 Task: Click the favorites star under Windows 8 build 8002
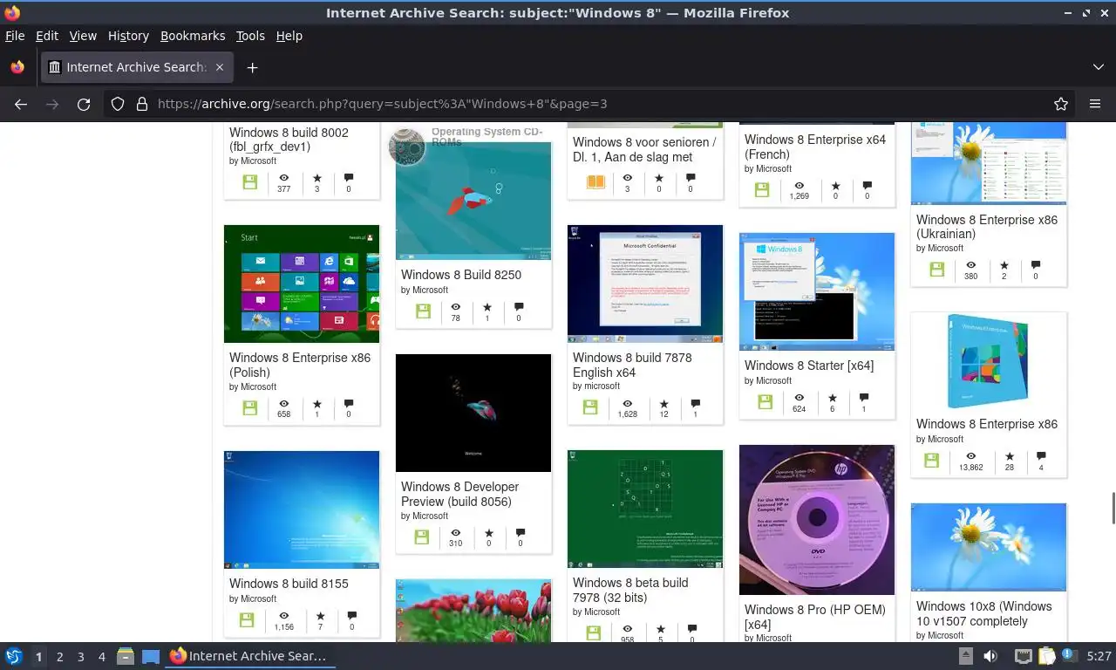[316, 177]
